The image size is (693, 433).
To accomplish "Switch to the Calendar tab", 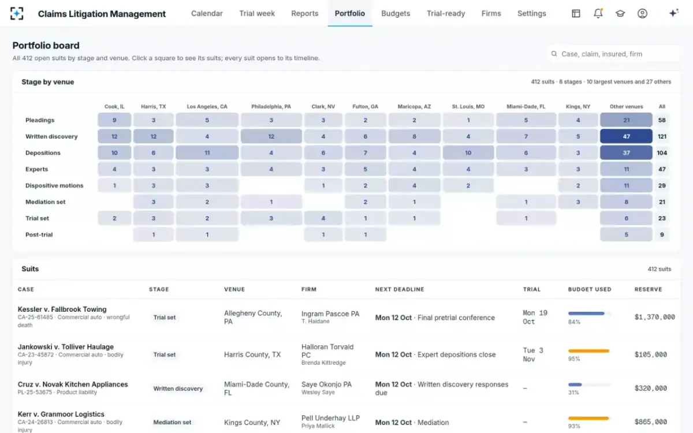I will coord(207,13).
